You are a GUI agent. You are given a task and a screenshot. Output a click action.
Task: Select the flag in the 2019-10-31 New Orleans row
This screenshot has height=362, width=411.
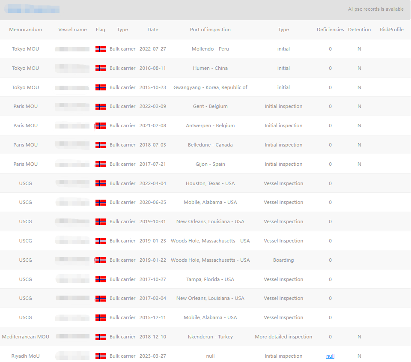click(x=101, y=221)
